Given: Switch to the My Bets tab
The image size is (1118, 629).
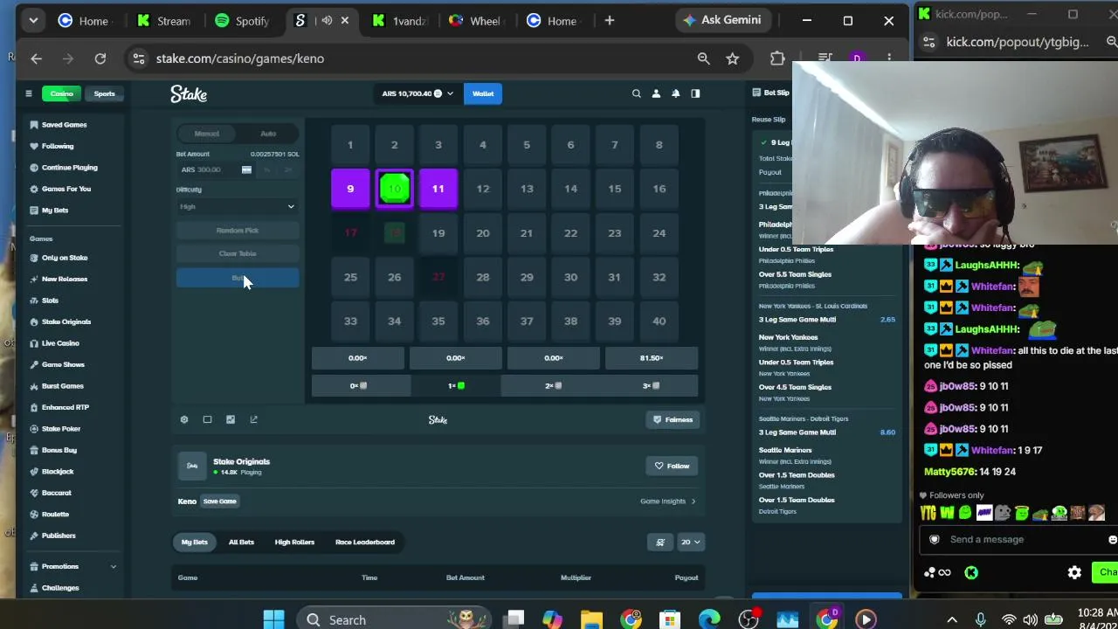Looking at the screenshot, I should tap(195, 543).
